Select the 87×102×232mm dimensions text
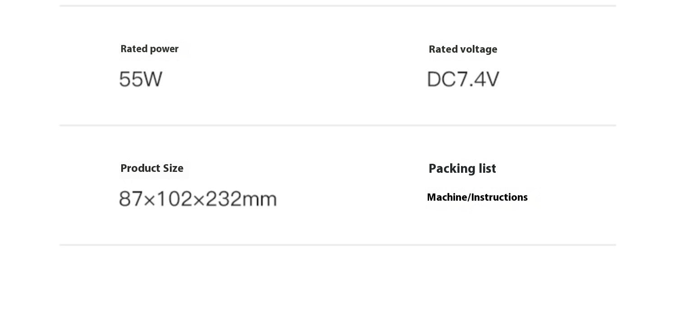676x319 pixels. coord(198,198)
